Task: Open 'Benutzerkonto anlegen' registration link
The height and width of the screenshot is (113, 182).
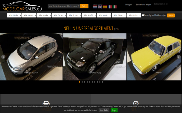Action: 143,5
